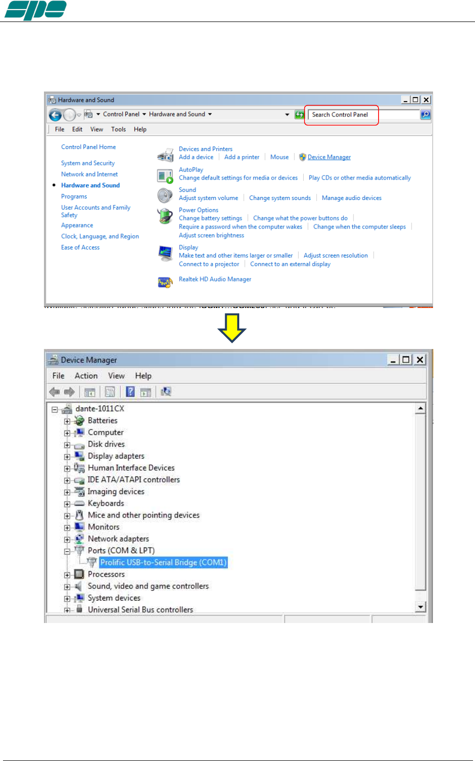Collapse the dante-1011CX root node
Image resolution: width=475 pixels, height=761 pixels.
coord(54,409)
